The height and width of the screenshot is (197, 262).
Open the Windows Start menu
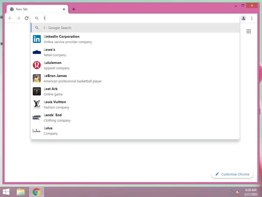[6, 192]
